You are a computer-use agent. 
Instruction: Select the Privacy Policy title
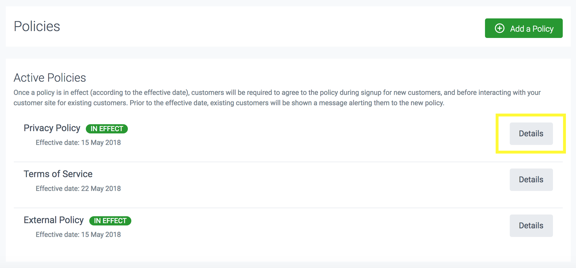[x=52, y=128]
